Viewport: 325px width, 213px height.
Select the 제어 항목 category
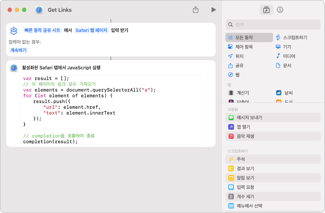pos(240,47)
